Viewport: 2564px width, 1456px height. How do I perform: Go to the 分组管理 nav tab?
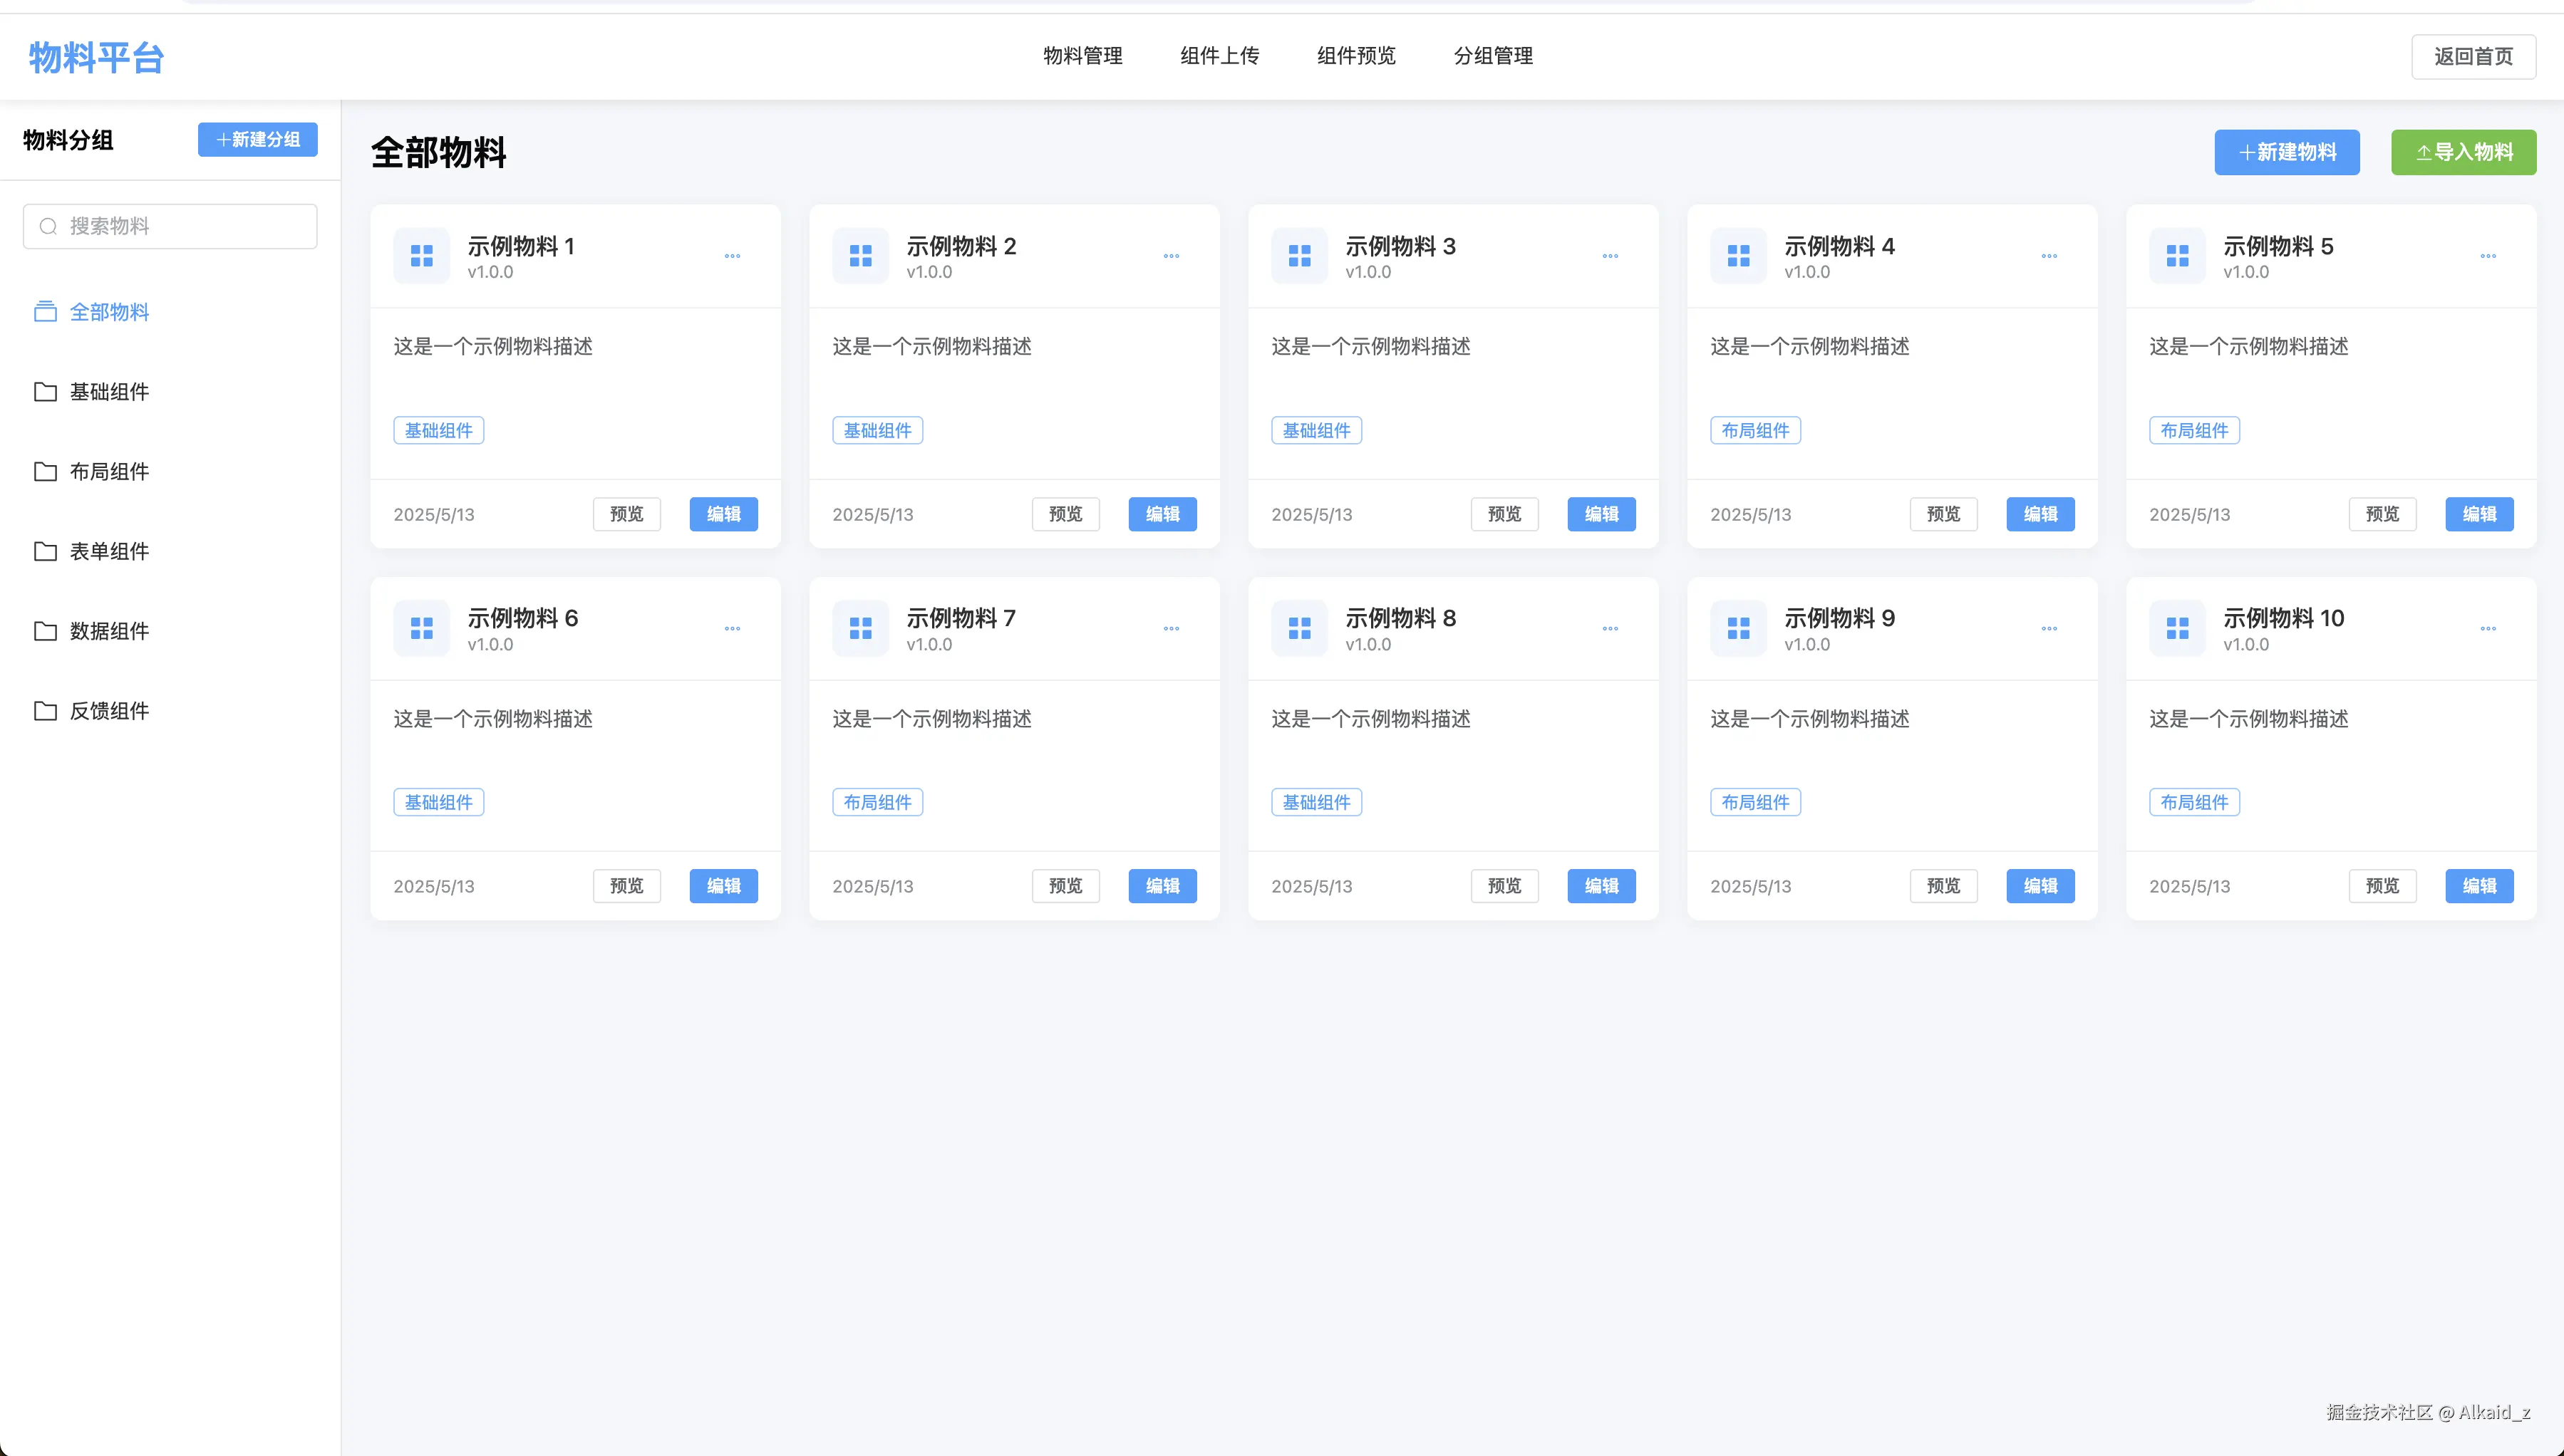coord(1493,56)
